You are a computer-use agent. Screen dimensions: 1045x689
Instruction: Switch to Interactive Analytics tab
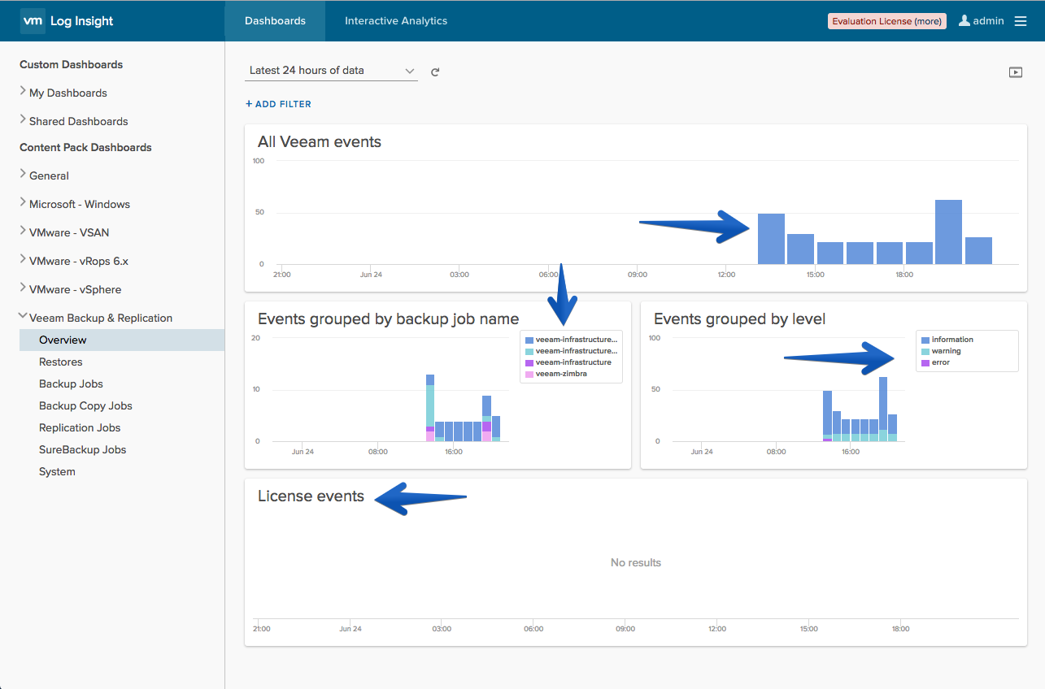click(x=396, y=21)
